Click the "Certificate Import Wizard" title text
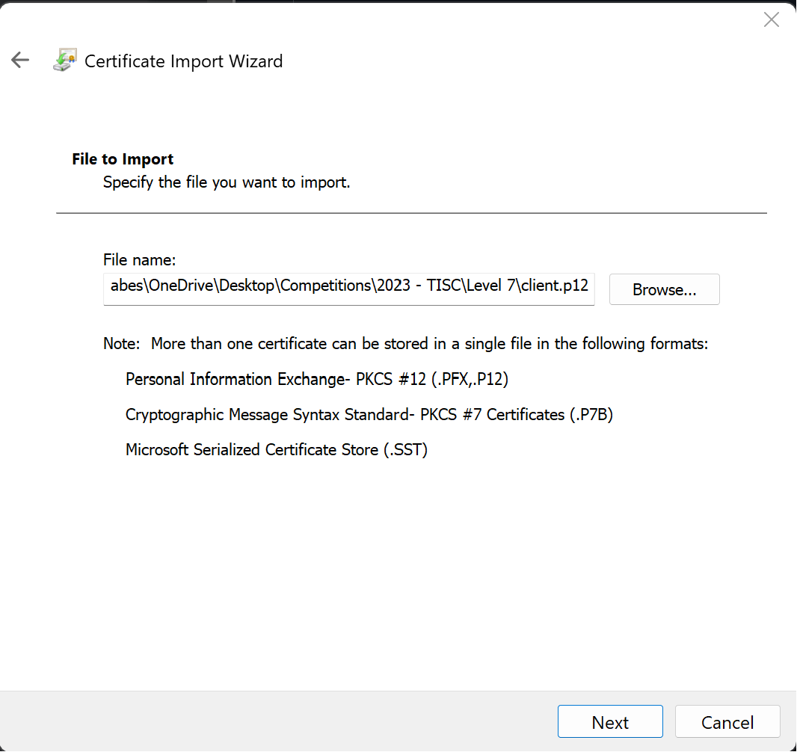 pos(183,61)
